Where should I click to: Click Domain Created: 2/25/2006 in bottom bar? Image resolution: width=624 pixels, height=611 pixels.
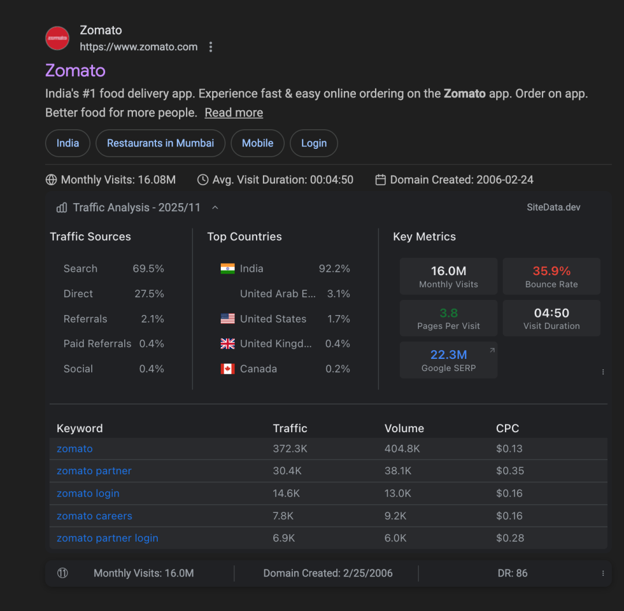[328, 573]
